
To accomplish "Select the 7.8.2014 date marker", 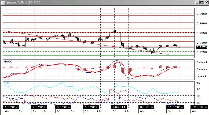I will pyautogui.click(x=119, y=107).
